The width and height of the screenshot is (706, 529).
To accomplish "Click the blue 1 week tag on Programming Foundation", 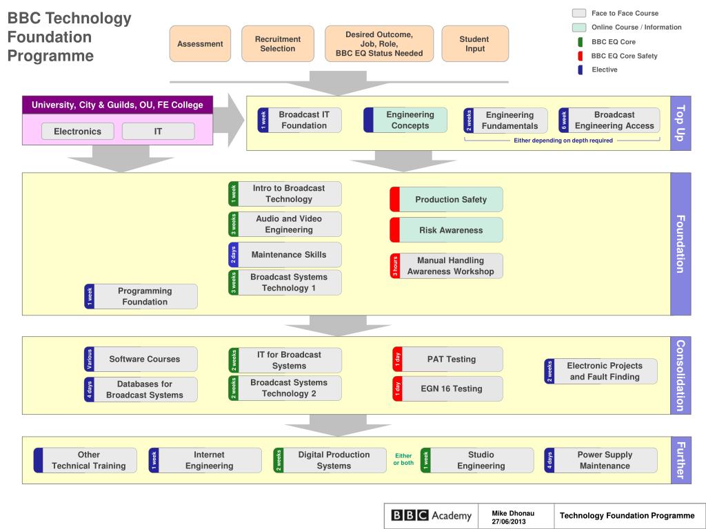I will pyautogui.click(x=90, y=296).
